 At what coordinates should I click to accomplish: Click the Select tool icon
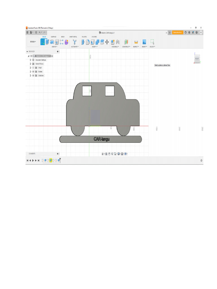point(152,42)
